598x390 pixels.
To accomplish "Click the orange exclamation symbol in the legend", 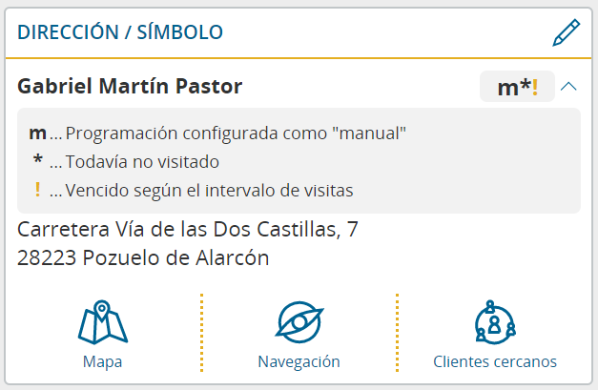I will tap(37, 190).
